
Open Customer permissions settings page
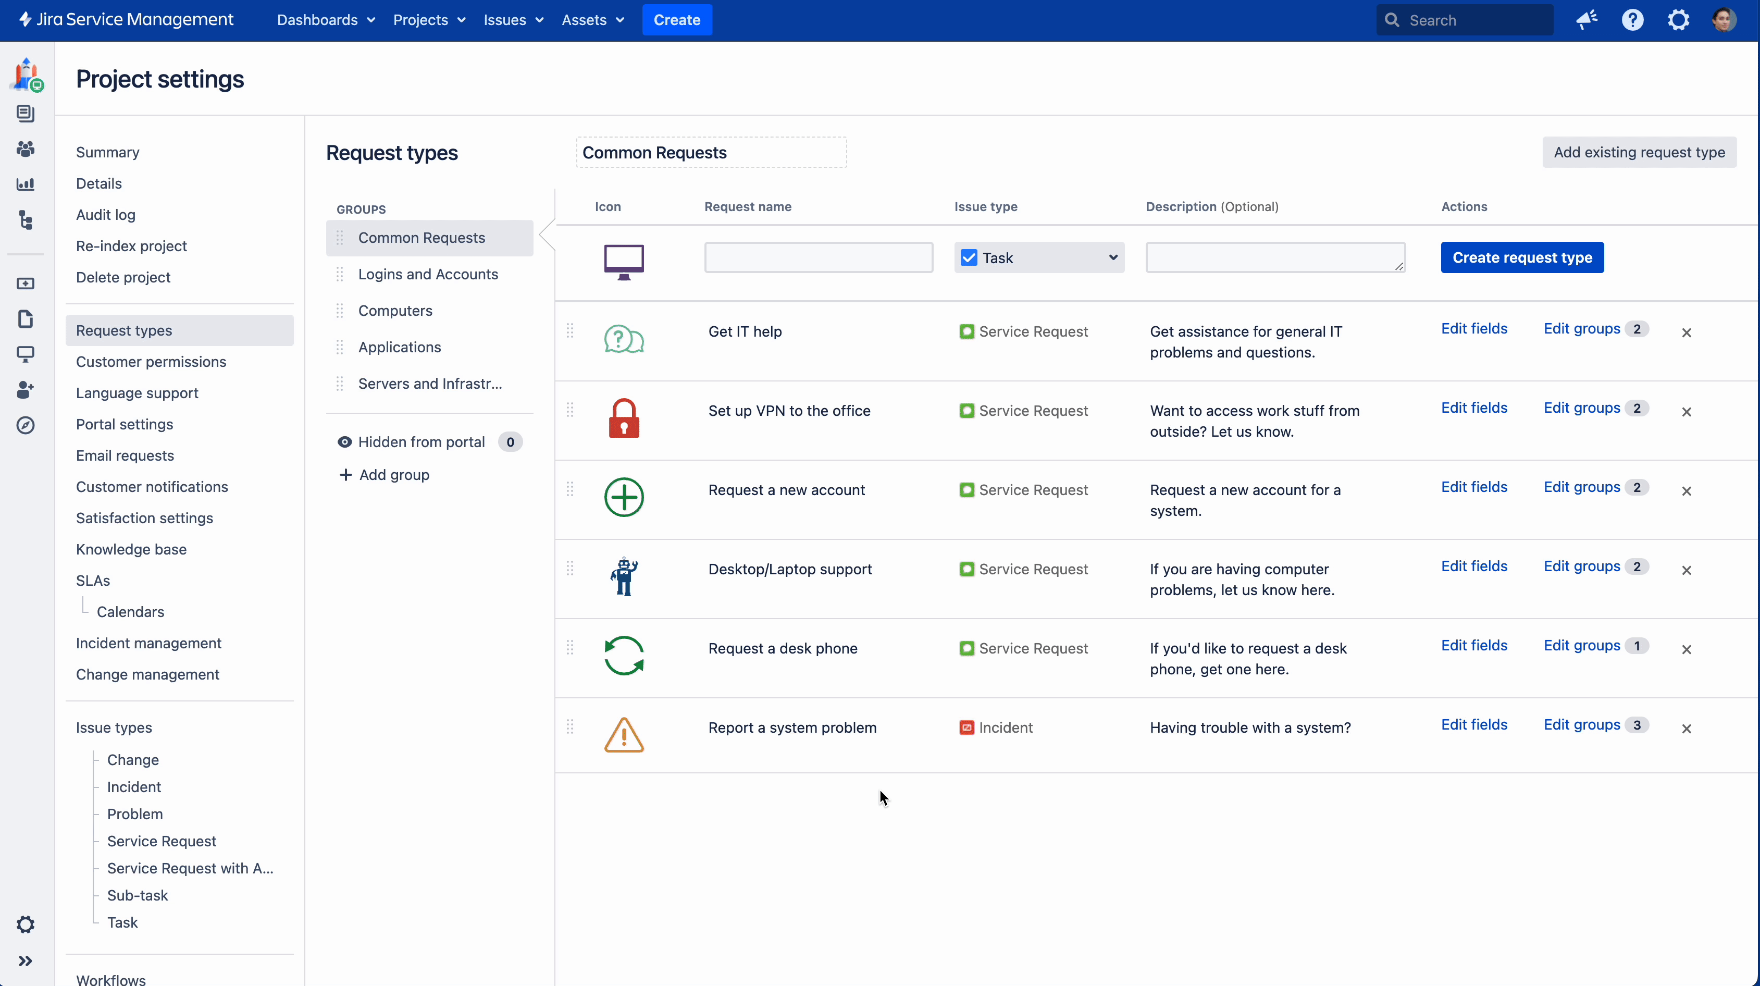[151, 362]
